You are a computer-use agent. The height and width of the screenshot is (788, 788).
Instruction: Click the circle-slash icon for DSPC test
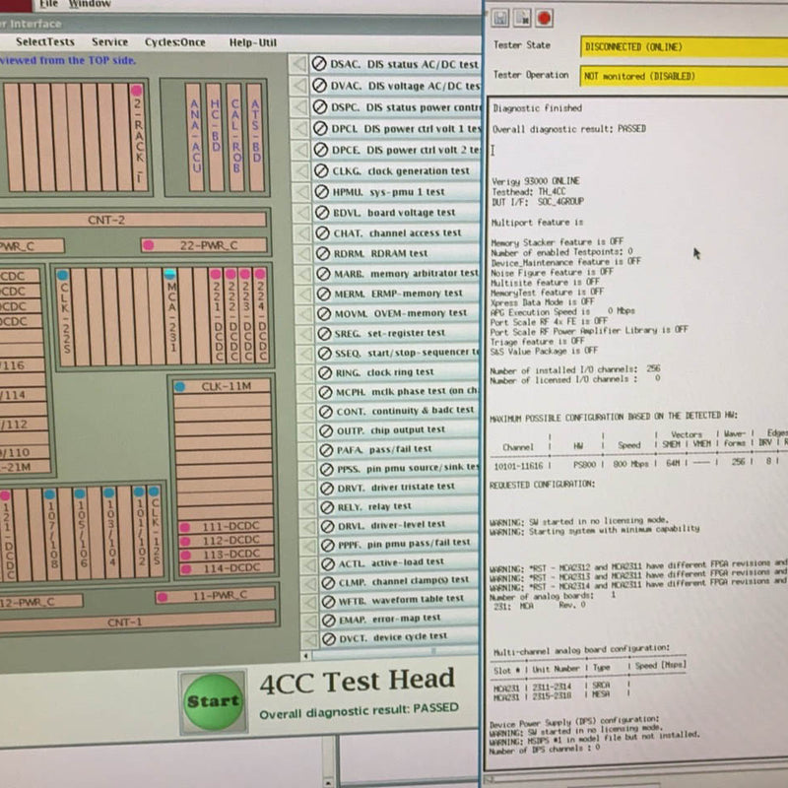(319, 107)
